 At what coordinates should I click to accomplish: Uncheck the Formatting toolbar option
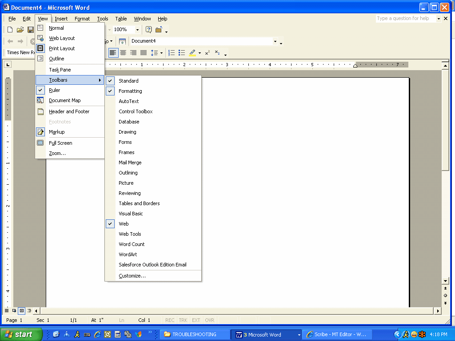pos(153,91)
